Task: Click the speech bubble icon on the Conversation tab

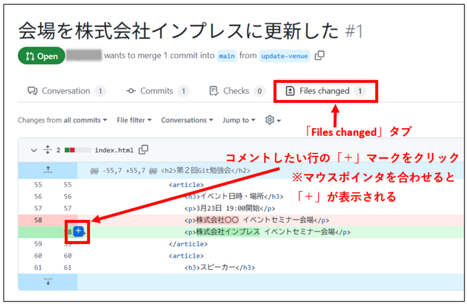Action: [x=32, y=91]
